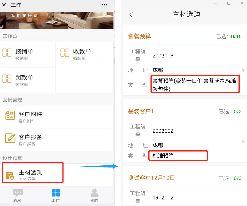Image resolution: width=247 pixels, height=206 pixels.
Task: Open the 报销单 grid icon
Action: [x=7, y=53]
